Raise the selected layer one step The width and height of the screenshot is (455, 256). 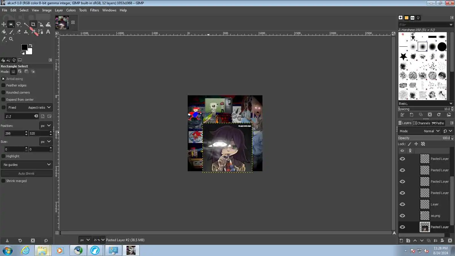(x=415, y=241)
